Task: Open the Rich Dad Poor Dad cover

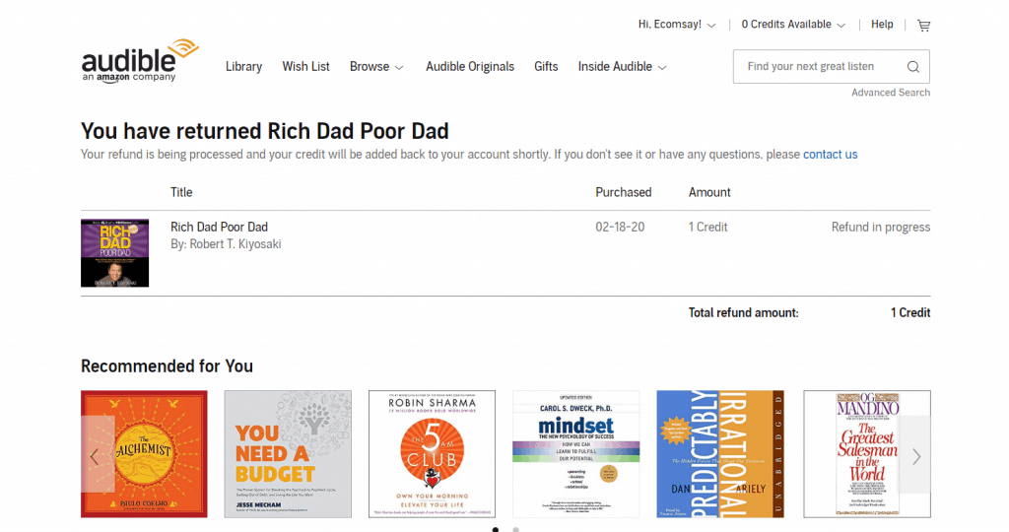Action: pyautogui.click(x=114, y=253)
